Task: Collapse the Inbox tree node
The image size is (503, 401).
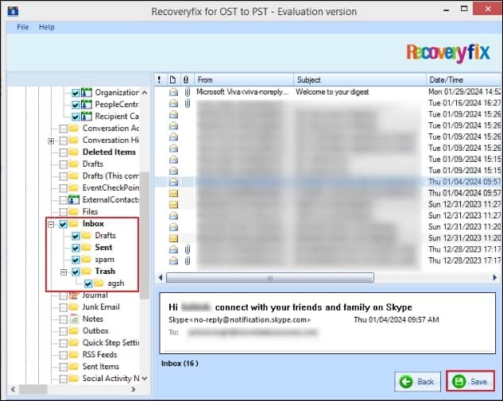Action: (51, 225)
